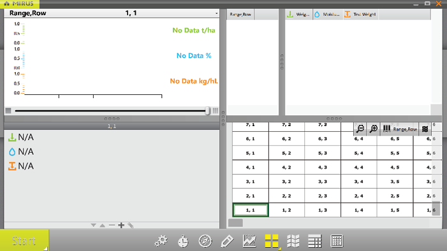
Task: Open the field map view icon
Action: tap(293, 241)
